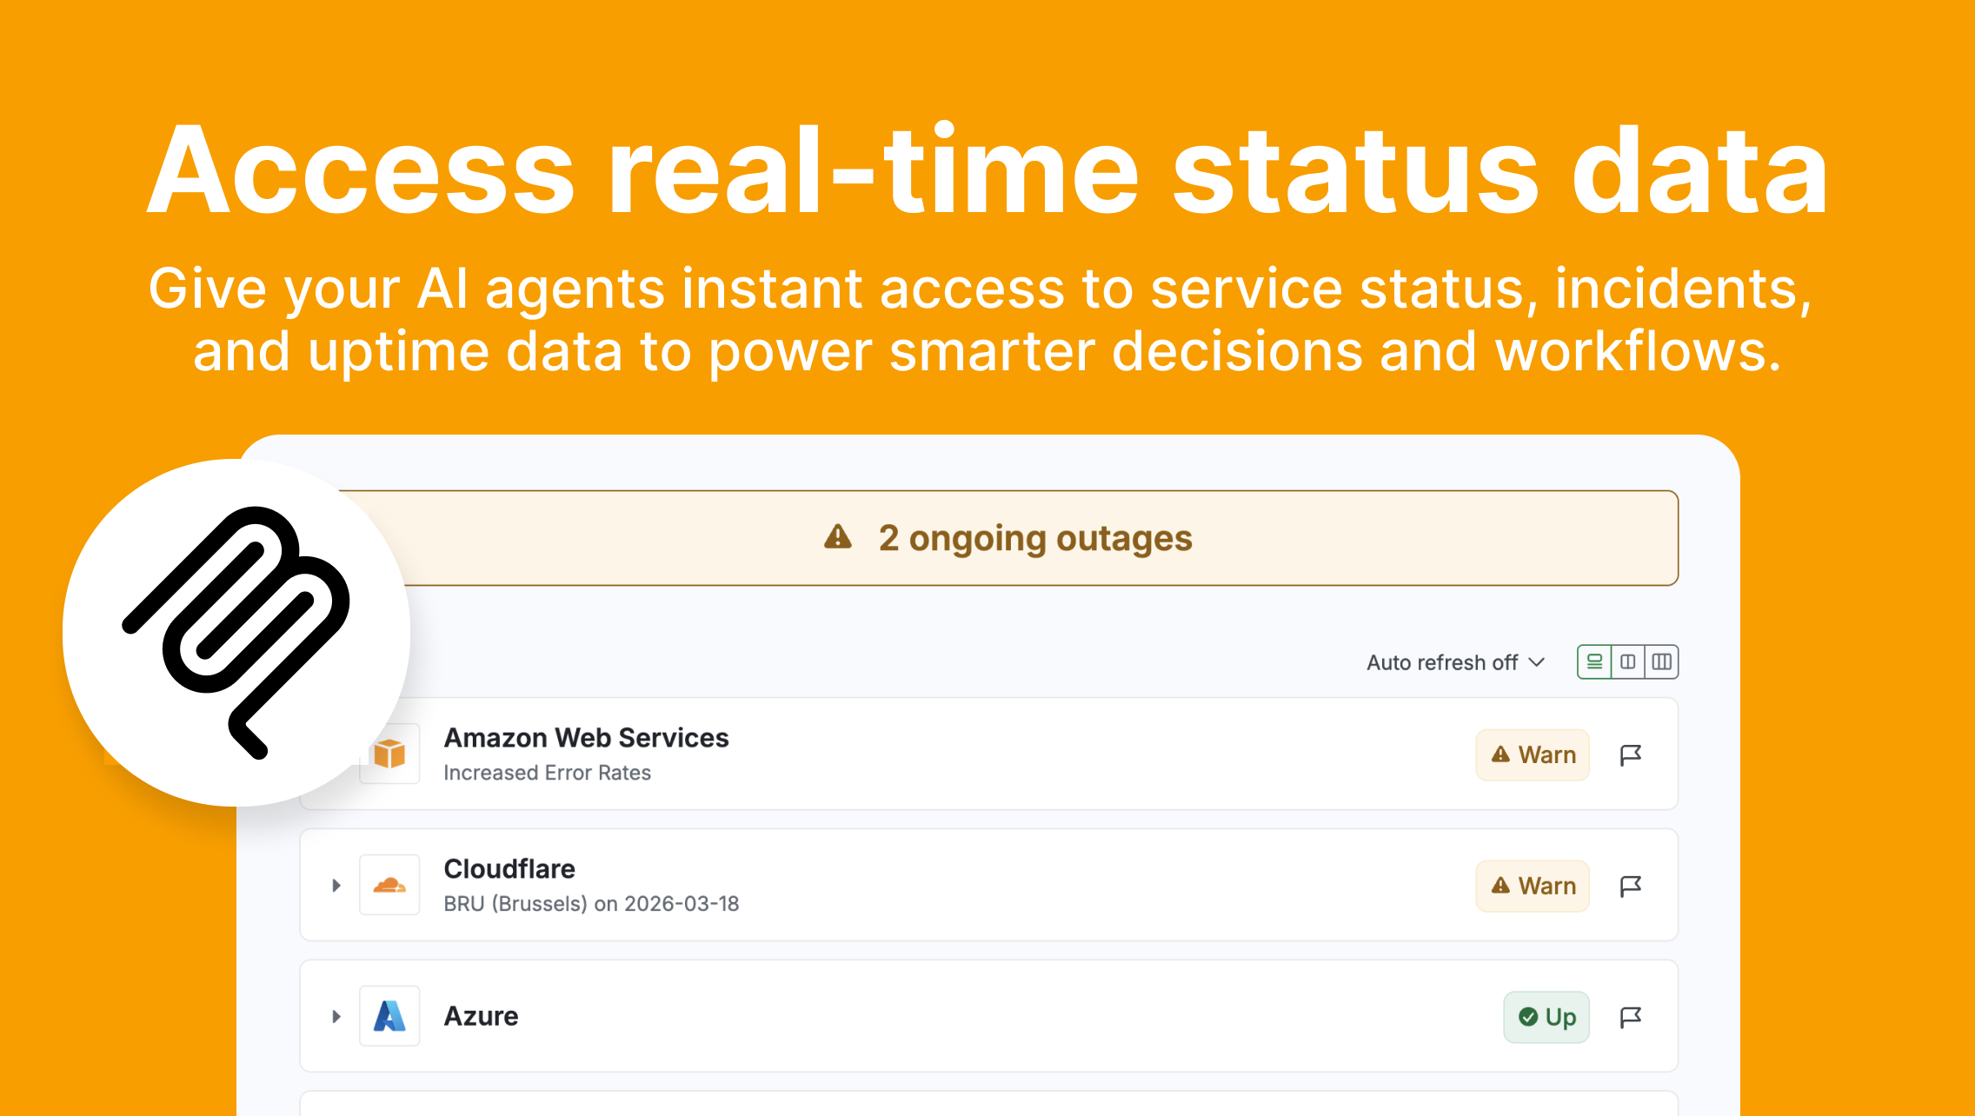Open the Cloudflare service name link

coord(509,868)
